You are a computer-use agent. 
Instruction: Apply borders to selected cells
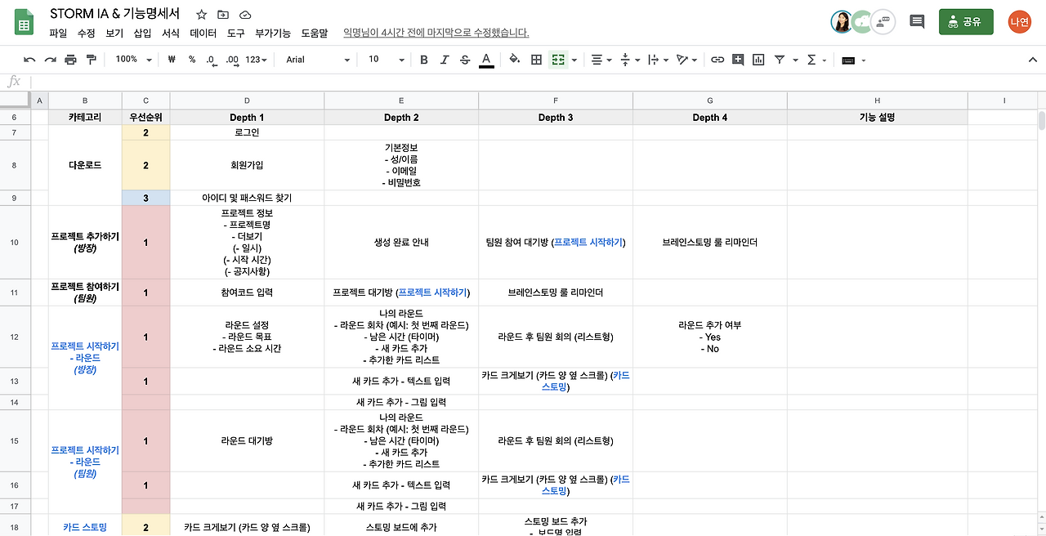(x=536, y=60)
